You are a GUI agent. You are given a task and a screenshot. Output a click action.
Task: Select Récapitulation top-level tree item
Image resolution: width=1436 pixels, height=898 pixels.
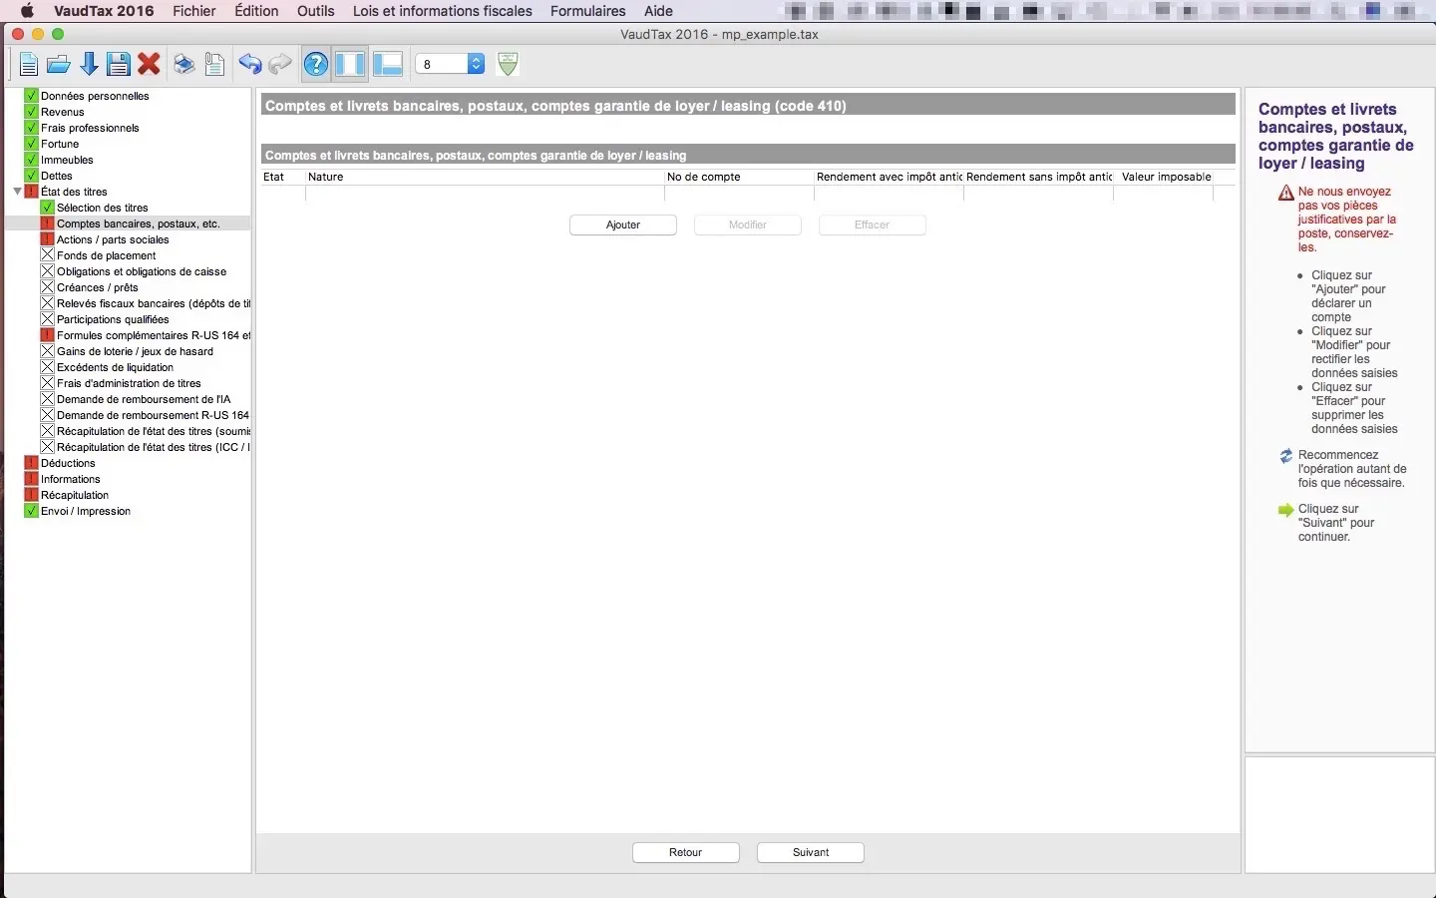(75, 495)
